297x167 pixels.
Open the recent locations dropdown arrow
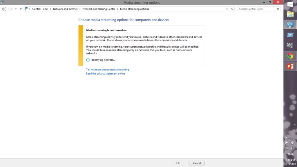pos(16,9)
